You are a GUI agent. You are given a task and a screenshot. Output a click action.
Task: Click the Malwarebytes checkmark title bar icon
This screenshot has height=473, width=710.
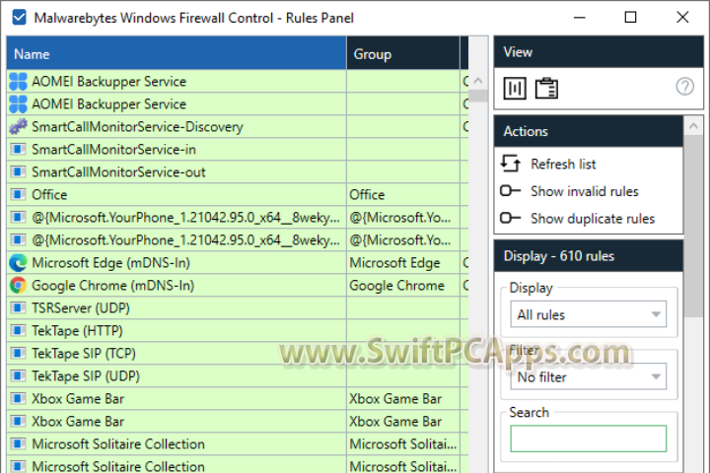click(x=19, y=18)
